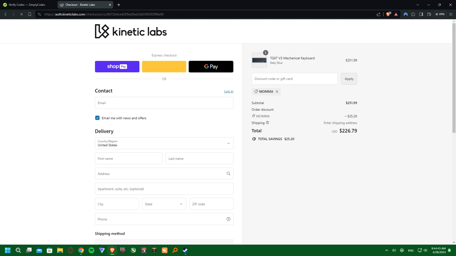Viewport: 456px width, 256px height.
Task: Open Spotify from the taskbar
Action: (x=92, y=250)
